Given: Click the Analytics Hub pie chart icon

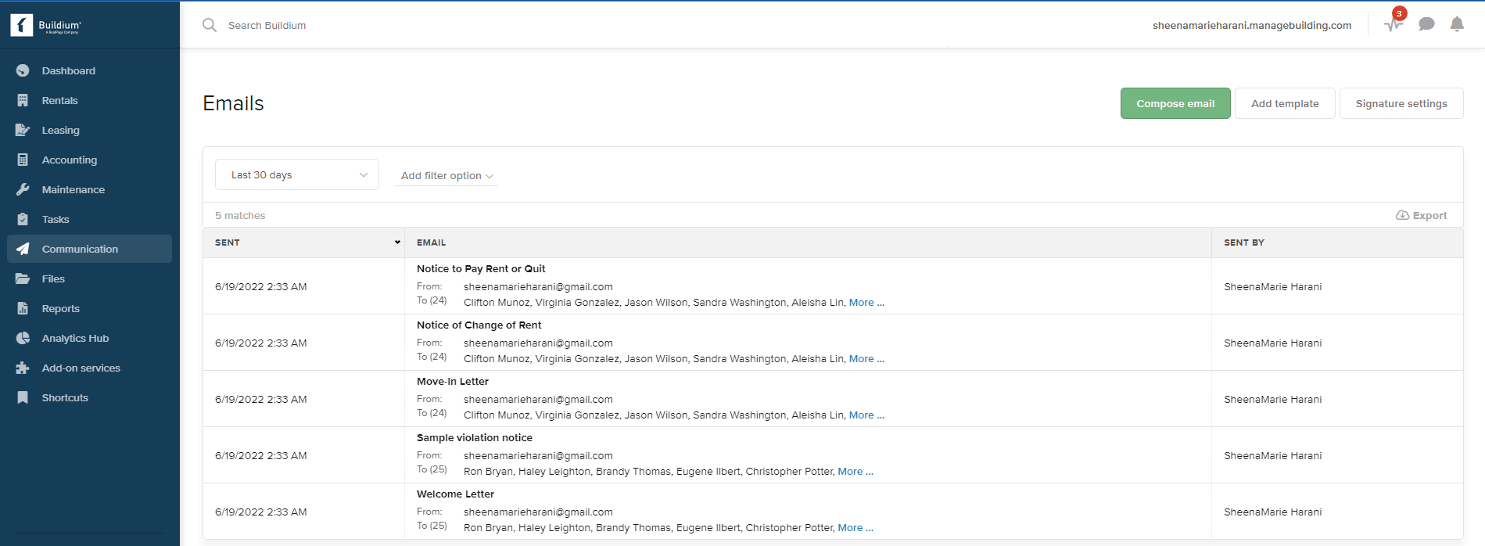Looking at the screenshot, I should [23, 338].
